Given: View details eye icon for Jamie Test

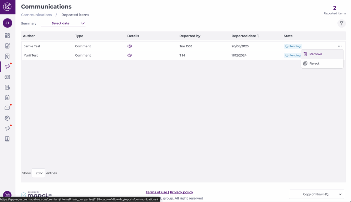Looking at the screenshot, I should coord(130,46).
